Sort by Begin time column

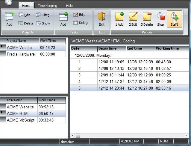tap(112, 48)
